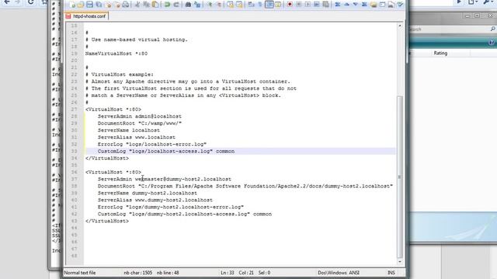497x279 pixels.
Task: Open Find using the binoculars icon
Action: (x=188, y=5)
